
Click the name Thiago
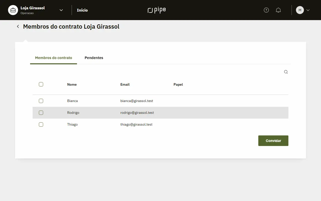pos(72,124)
